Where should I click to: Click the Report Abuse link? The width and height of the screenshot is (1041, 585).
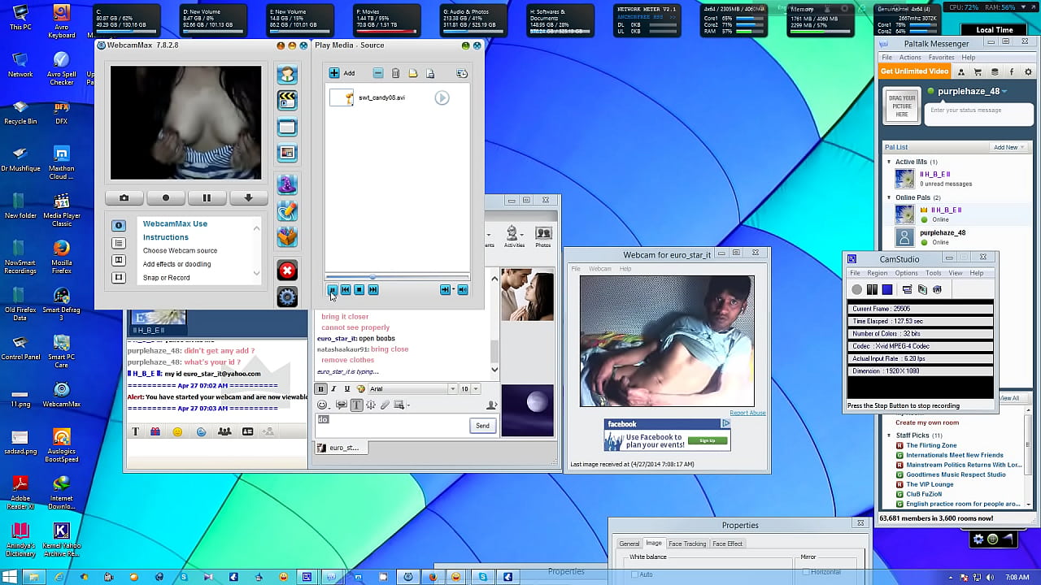click(x=747, y=413)
